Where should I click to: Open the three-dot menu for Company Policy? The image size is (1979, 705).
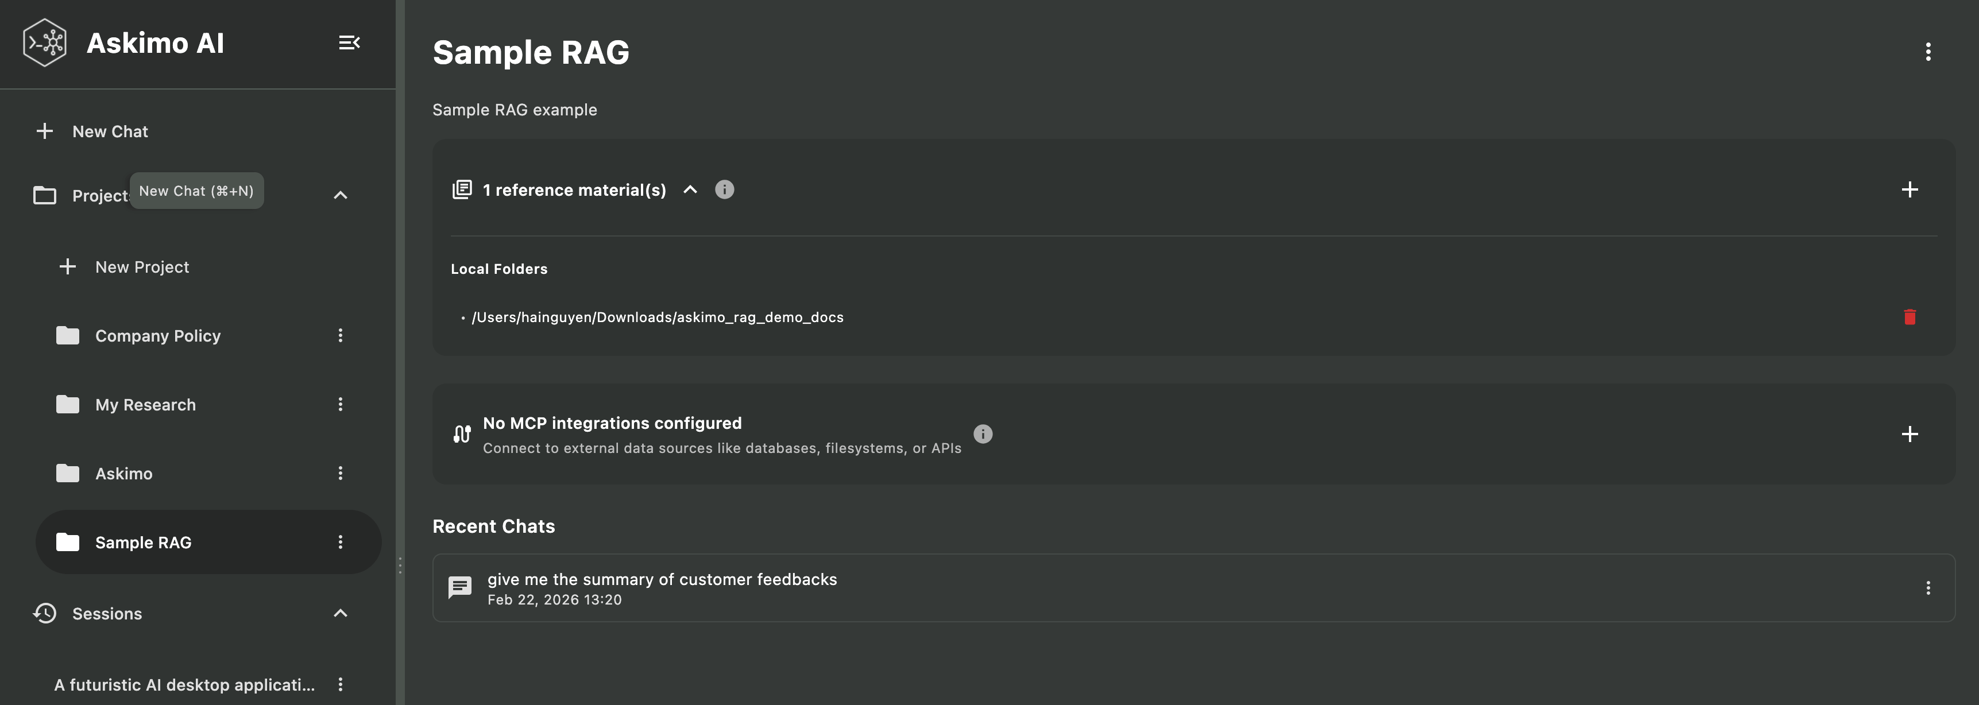(341, 335)
